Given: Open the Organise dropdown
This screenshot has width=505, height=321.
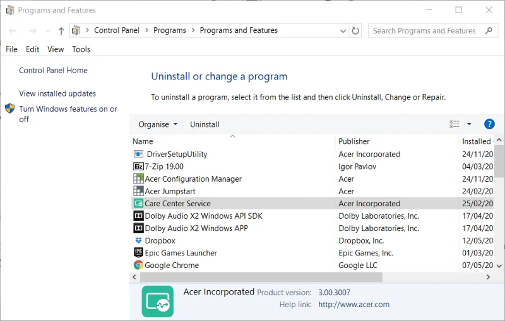Looking at the screenshot, I should click(x=157, y=124).
